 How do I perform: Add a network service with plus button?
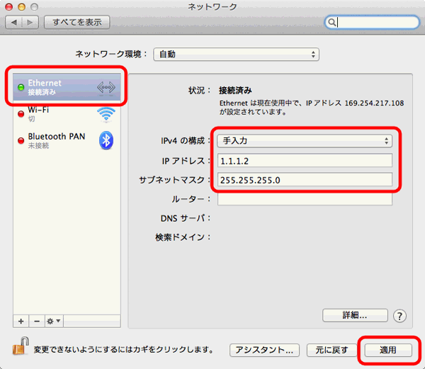21,321
